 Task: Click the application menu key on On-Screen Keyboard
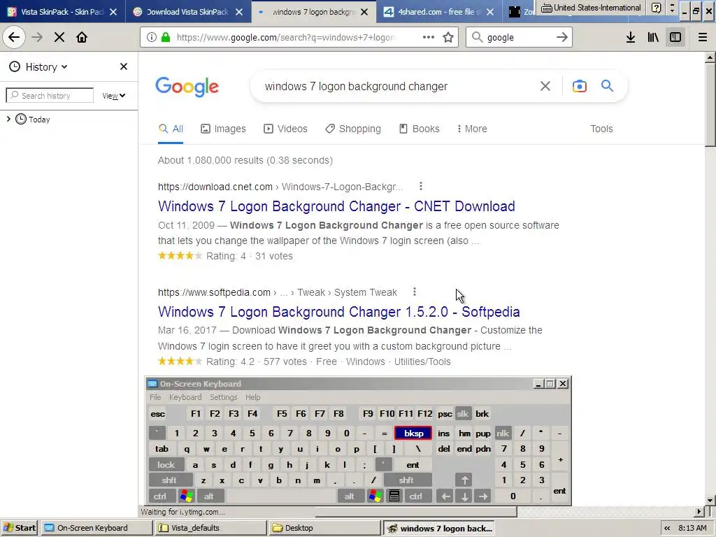coord(394,496)
